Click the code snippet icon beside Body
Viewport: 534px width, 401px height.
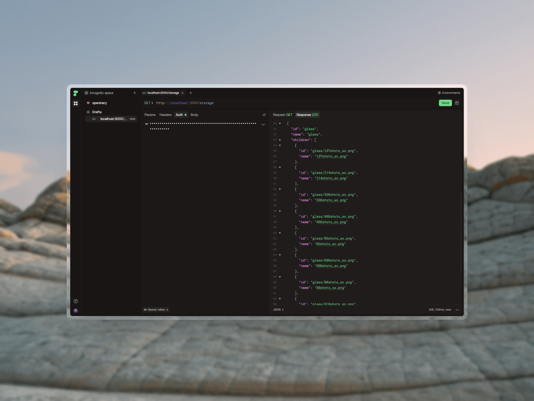click(264, 115)
